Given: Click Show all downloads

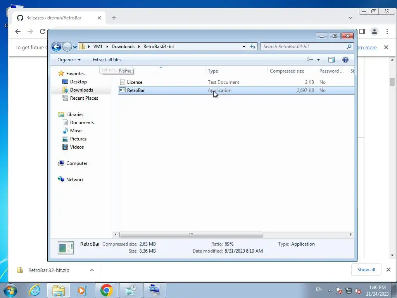Looking at the screenshot, I should click(x=366, y=270).
